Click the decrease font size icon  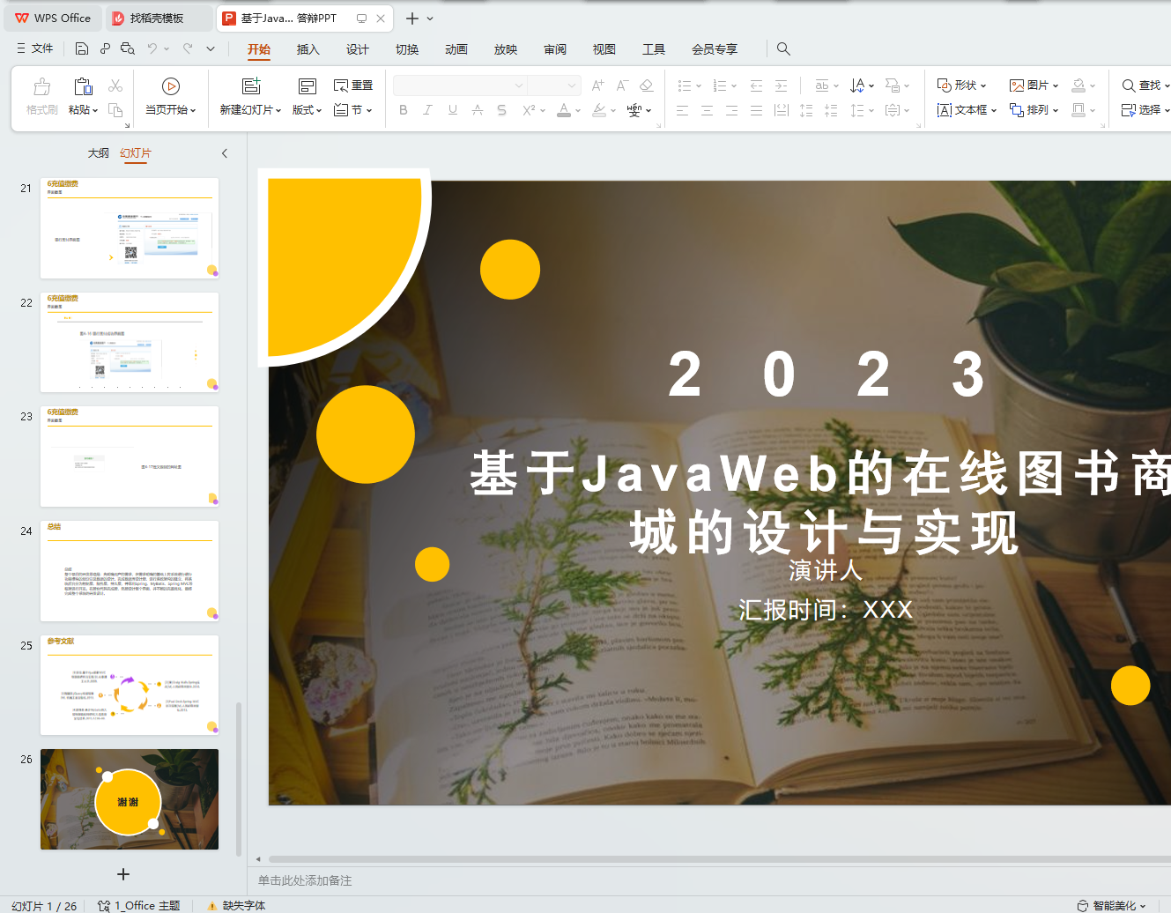(622, 85)
